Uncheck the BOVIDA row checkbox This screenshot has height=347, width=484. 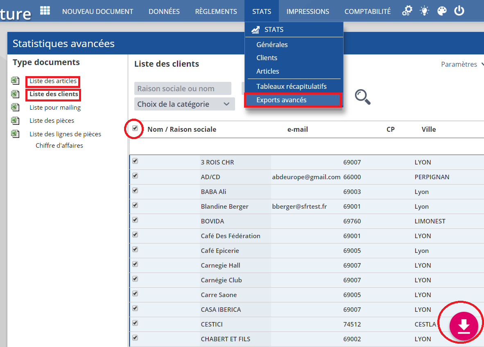tap(135, 220)
